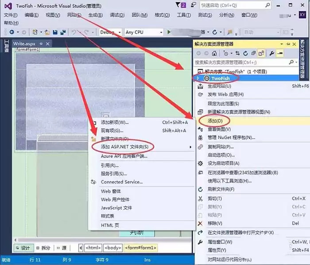Click the feedback icon next to notifications
The image size is (310, 265).
(194, 5)
